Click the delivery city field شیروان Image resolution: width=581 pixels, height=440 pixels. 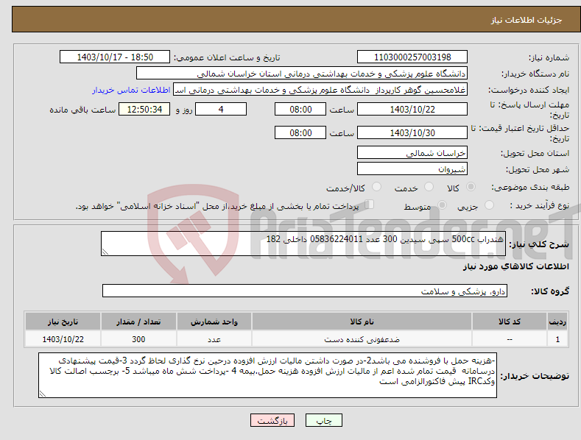coord(412,169)
